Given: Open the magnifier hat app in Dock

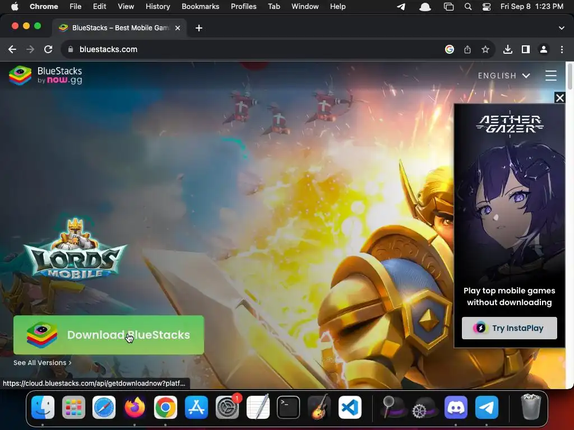Looking at the screenshot, I should click(393, 408).
